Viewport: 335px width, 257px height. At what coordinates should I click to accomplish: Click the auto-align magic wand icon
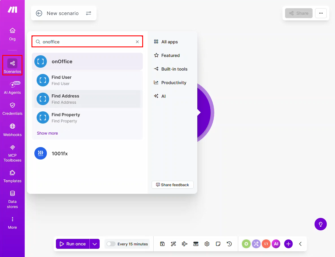point(173,244)
